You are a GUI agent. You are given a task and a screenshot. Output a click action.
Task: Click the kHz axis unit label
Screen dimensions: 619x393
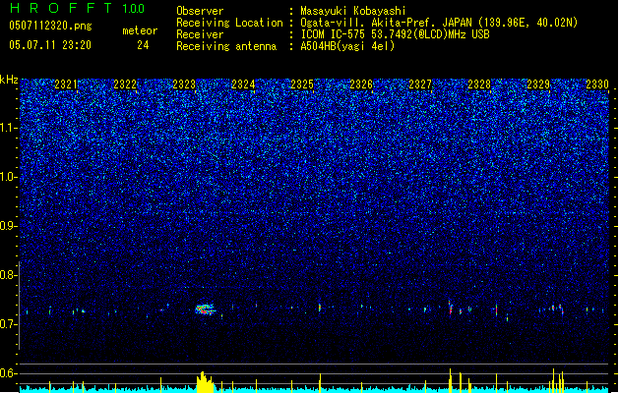[9, 80]
